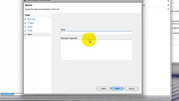
Task: Click the green bullet beside Profile
Action: click(x=25, y=31)
